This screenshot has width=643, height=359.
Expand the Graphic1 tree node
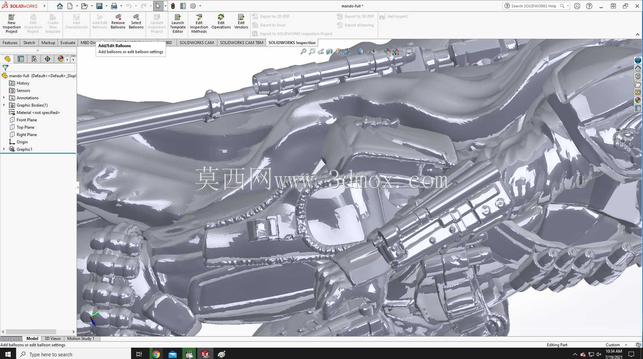pos(4,149)
